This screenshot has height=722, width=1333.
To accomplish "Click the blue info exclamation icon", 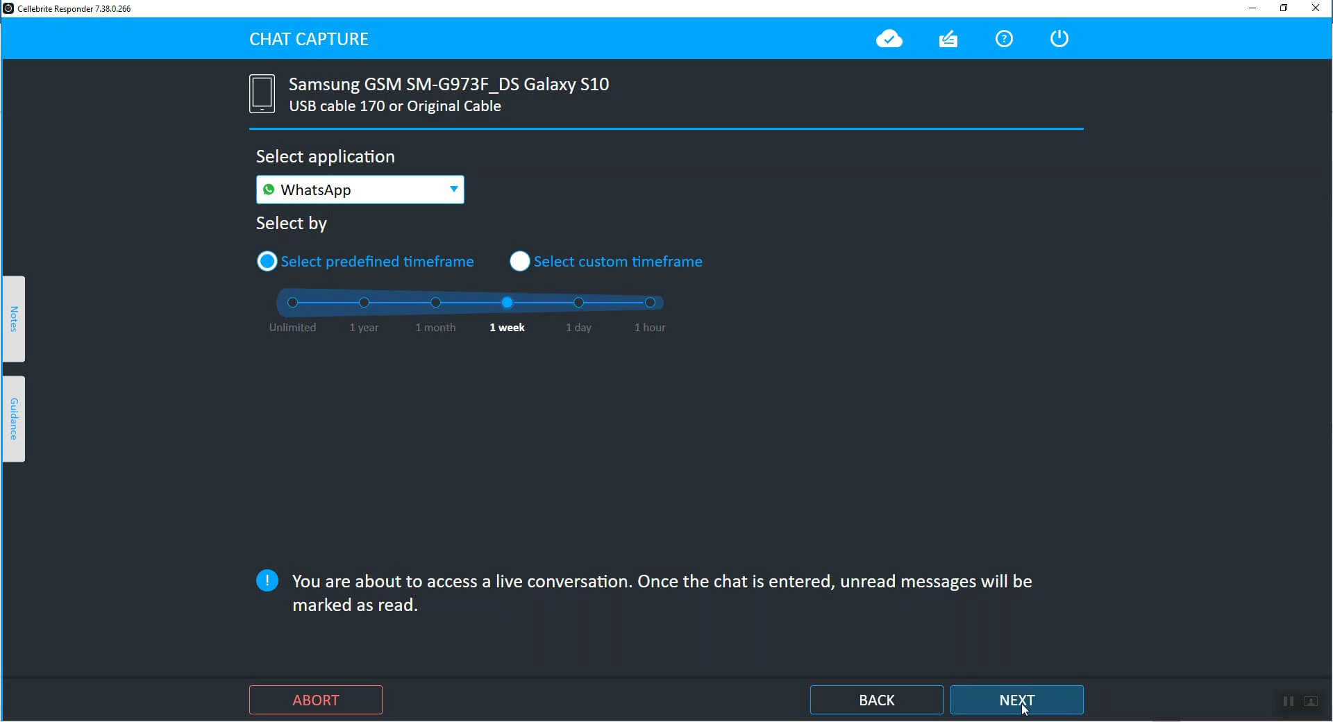I will click(267, 580).
